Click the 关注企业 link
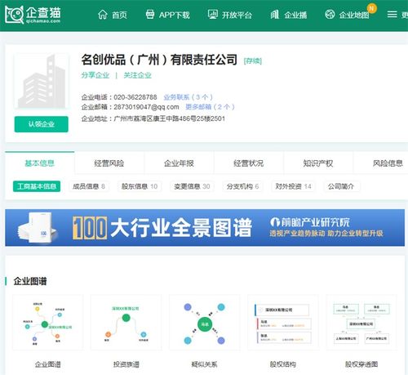The image size is (408, 375). coord(137,75)
